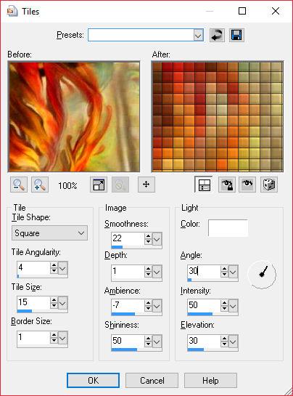Click the white Light Color swatch
Screen dimensions: 293x396
click(228, 228)
